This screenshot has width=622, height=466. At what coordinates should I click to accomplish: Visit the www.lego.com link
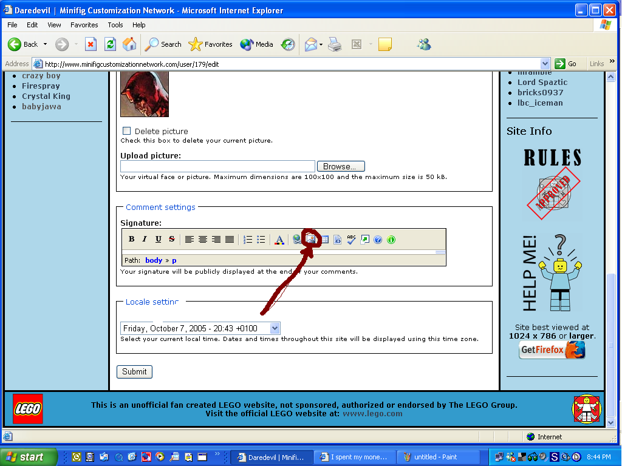(x=372, y=414)
